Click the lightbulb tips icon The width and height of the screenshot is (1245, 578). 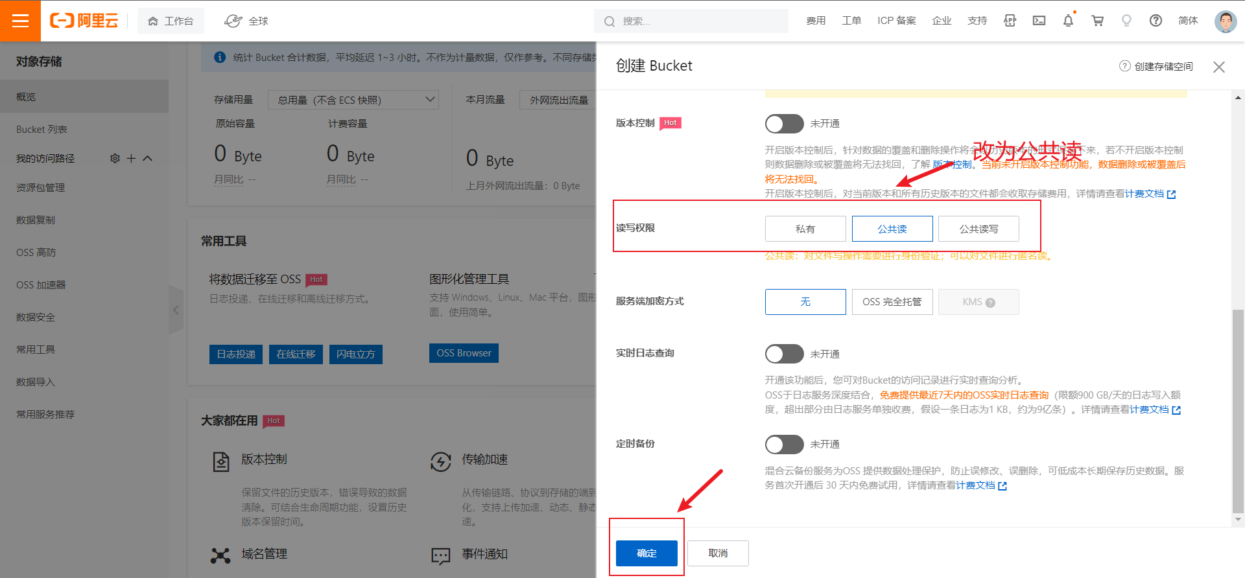(1126, 21)
